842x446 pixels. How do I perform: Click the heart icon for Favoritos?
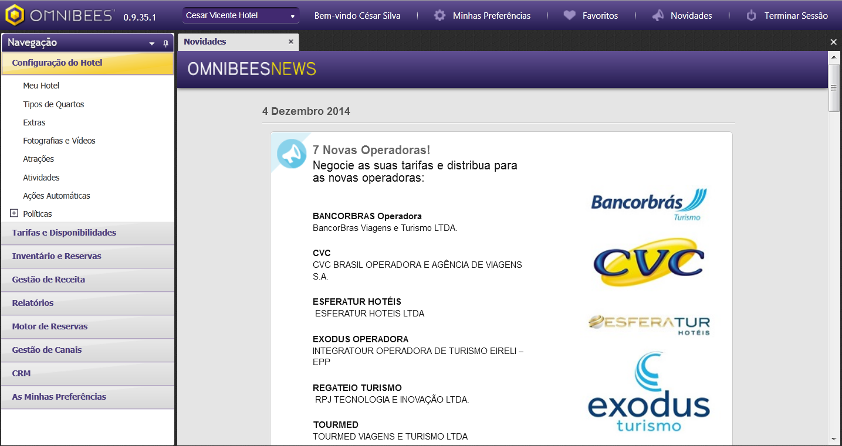(569, 16)
